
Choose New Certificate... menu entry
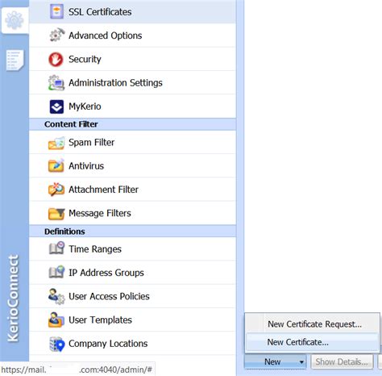click(313, 342)
